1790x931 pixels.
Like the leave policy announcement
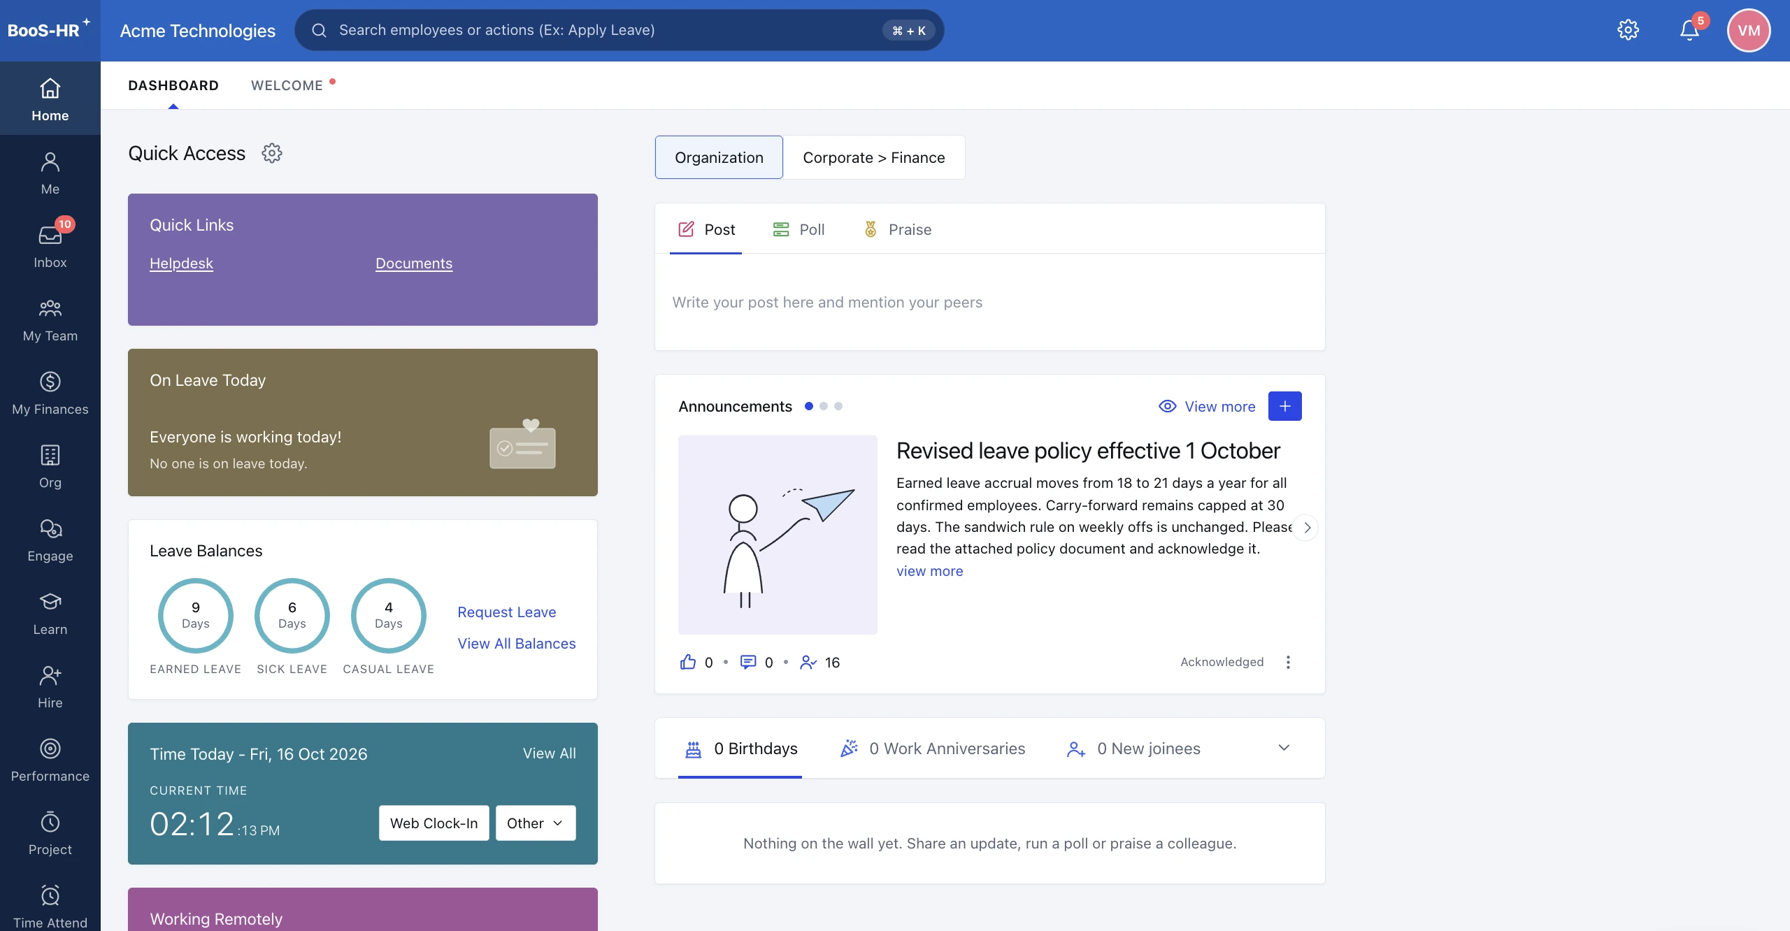point(688,662)
